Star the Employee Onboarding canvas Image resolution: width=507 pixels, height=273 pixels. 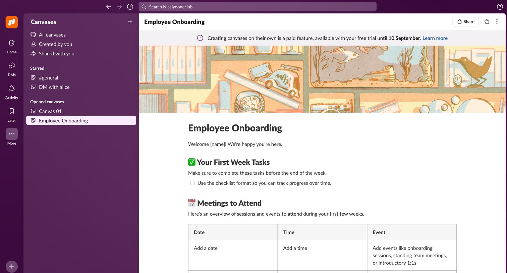(x=487, y=22)
